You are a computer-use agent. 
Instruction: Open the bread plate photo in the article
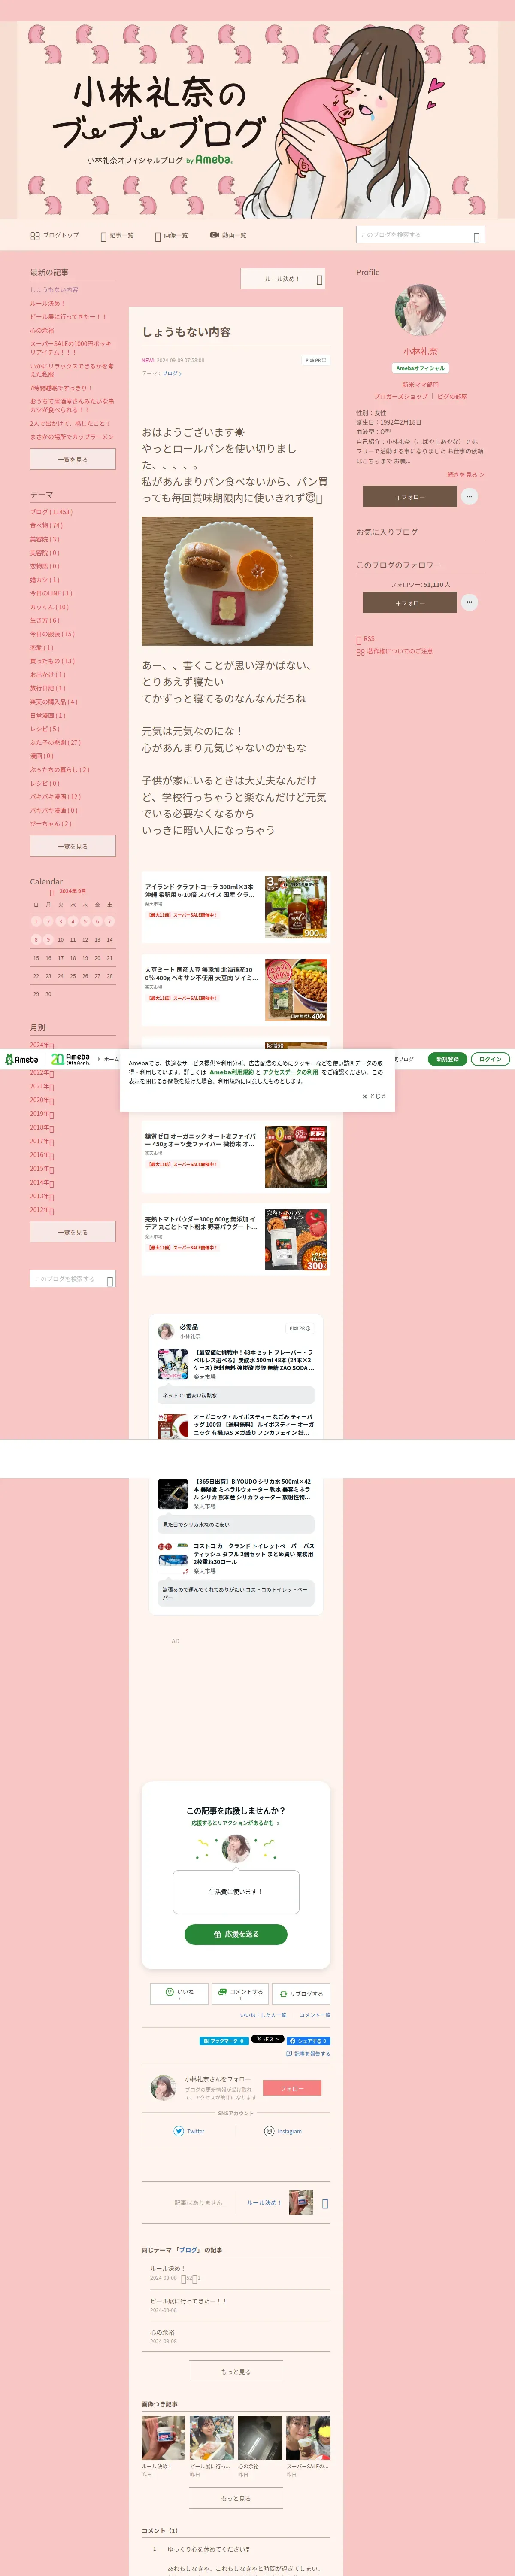point(227,581)
